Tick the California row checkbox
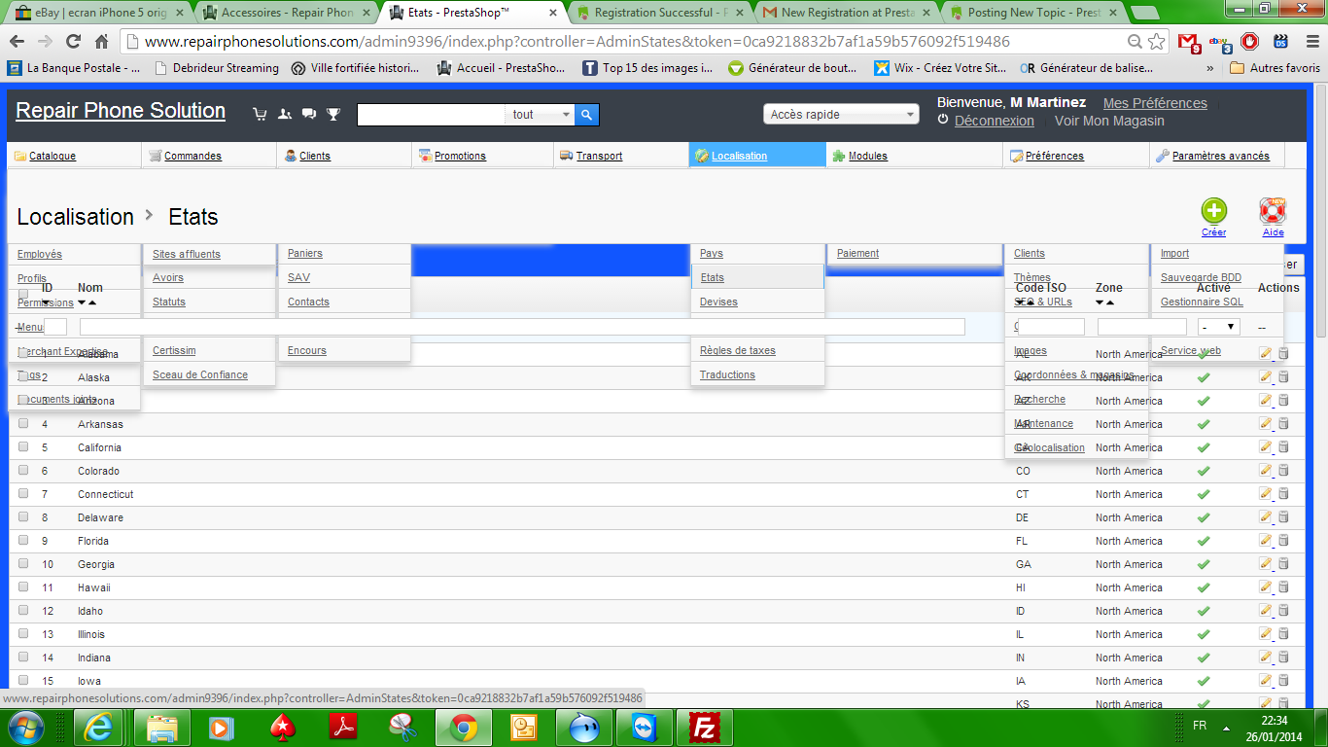This screenshot has width=1328, height=747. 23,446
